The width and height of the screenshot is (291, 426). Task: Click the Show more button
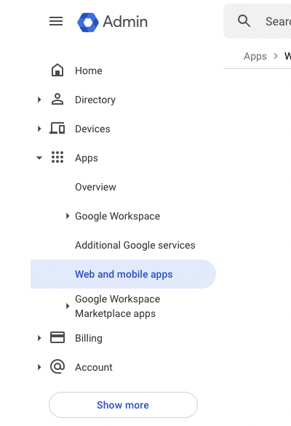123,405
